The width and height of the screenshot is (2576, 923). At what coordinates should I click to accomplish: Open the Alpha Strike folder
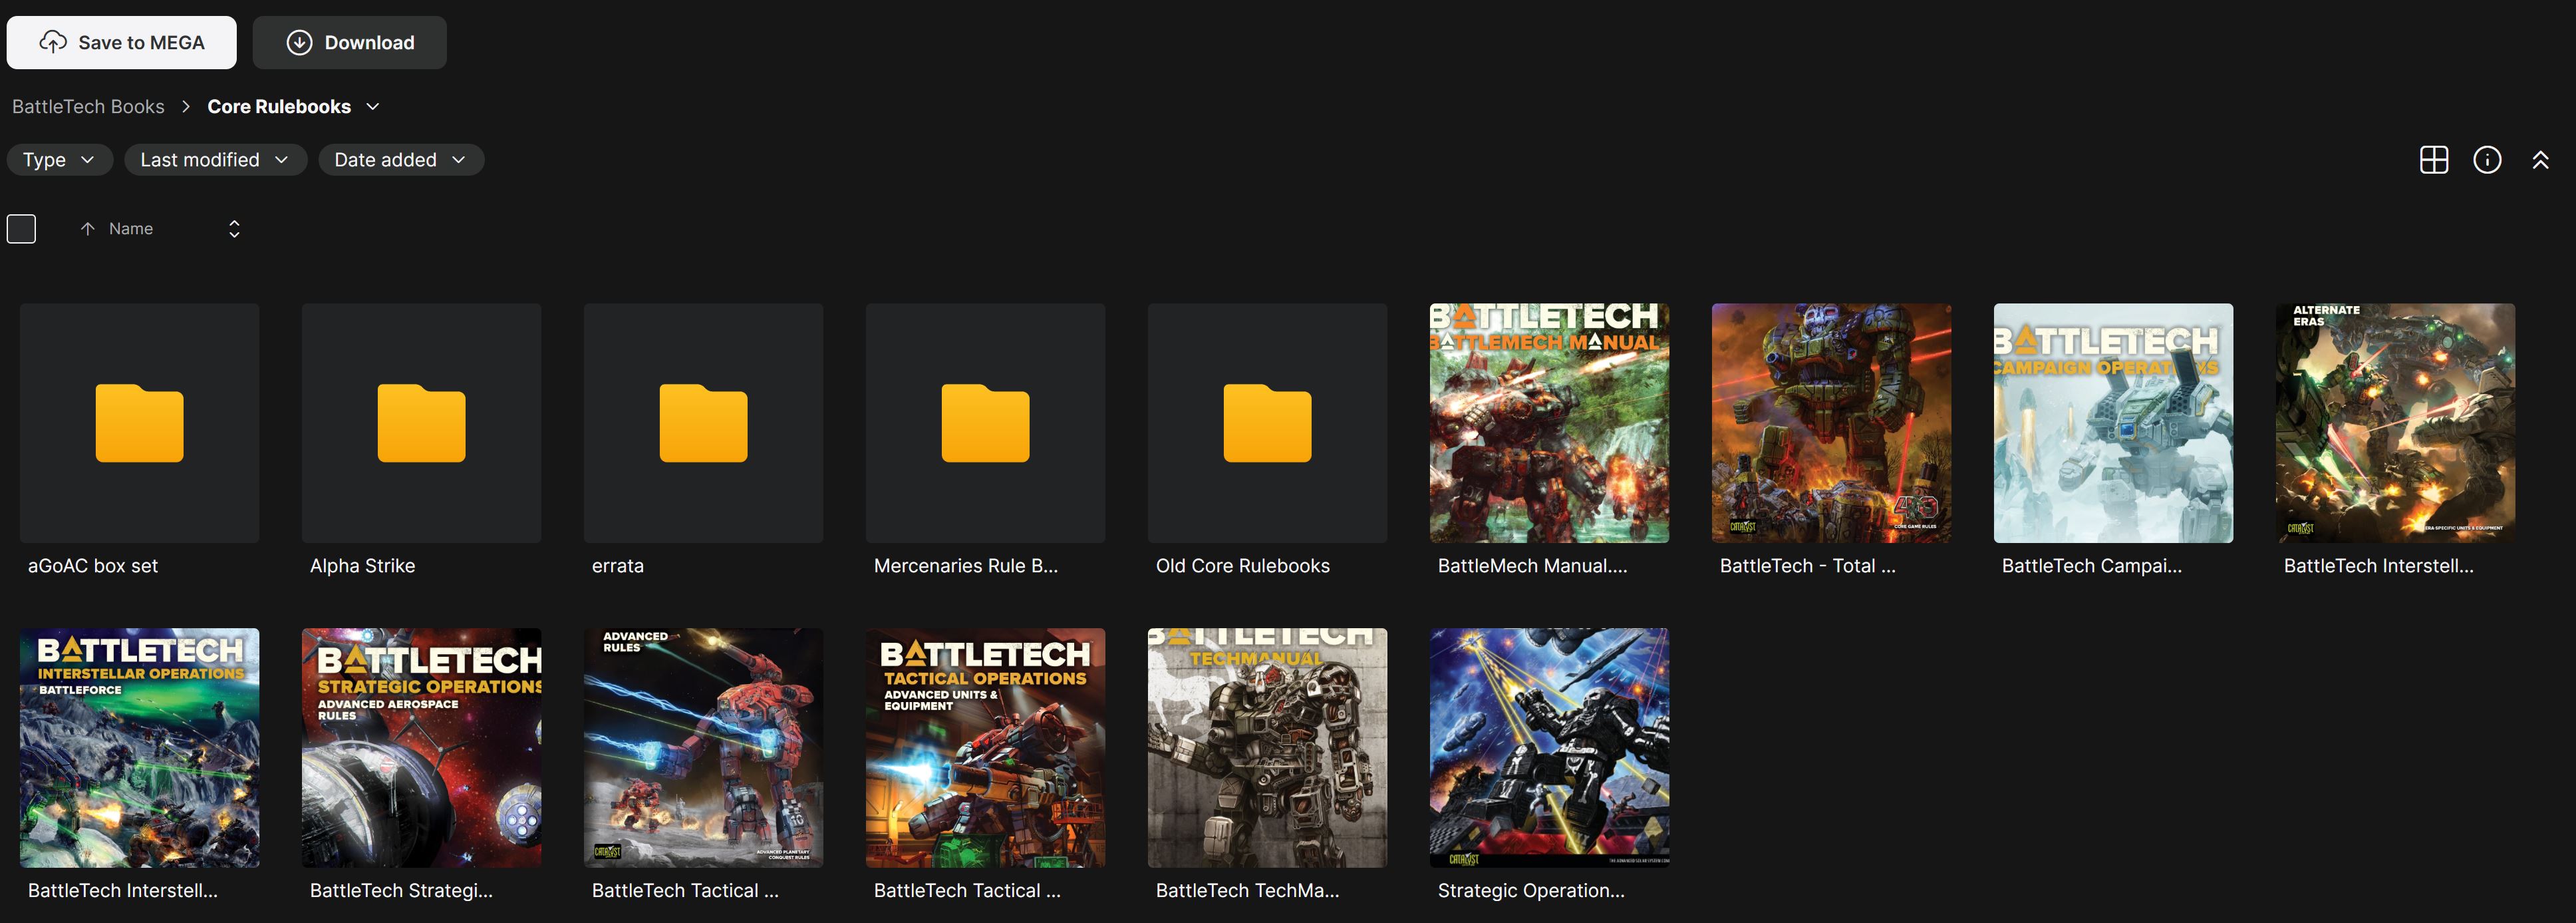pos(421,423)
